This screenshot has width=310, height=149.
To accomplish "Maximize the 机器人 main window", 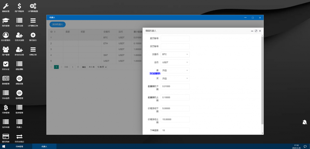I will (253, 17).
